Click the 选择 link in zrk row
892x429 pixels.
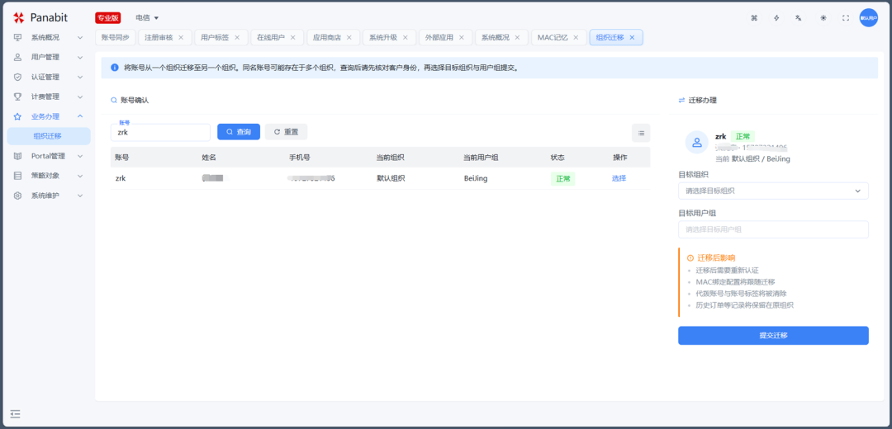(x=619, y=178)
